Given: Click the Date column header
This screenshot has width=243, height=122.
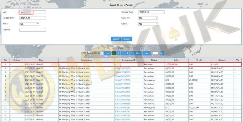Looking at the screenshot, I should [41, 60].
